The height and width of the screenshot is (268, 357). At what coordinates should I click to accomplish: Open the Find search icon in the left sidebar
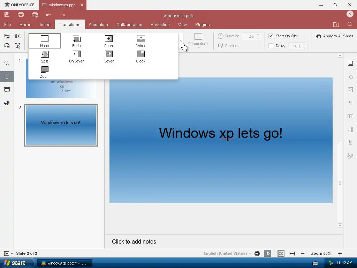coord(7,63)
